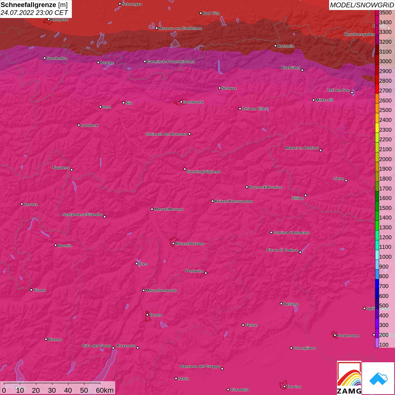Select the Bozen/Bolzano location marker
The width and height of the screenshot is (395, 395).
point(173,243)
